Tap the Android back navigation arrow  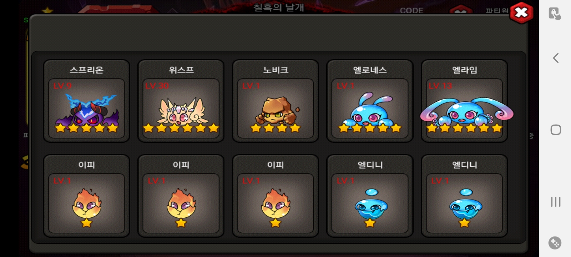(x=555, y=58)
